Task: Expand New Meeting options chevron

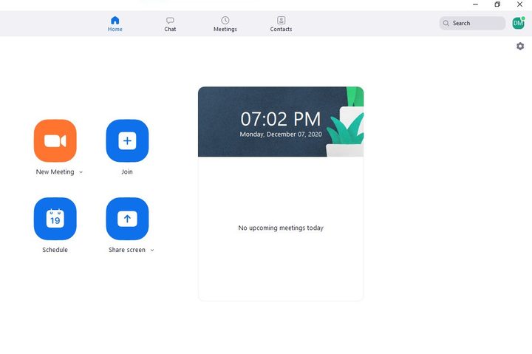Action: coord(81,172)
